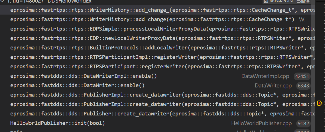Viewport: 325px width, 132px height.
Task: Collapse the tid=1480027 thread chevron
Action: pyautogui.click(x=3, y=1)
